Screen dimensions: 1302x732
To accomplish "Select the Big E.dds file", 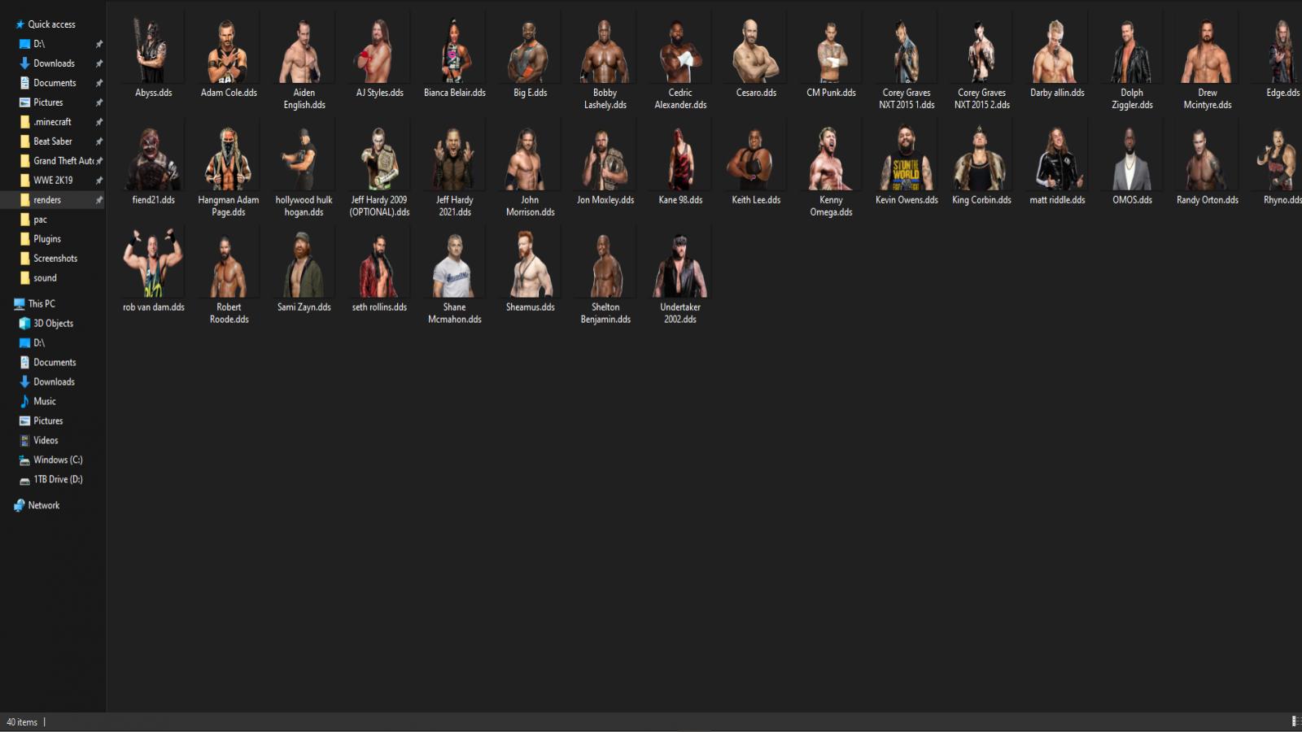I will (530, 58).
